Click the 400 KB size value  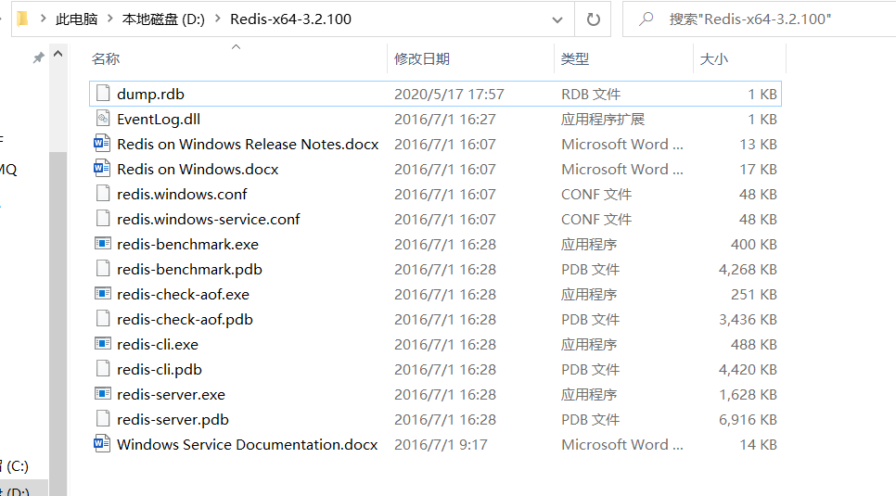click(x=754, y=245)
